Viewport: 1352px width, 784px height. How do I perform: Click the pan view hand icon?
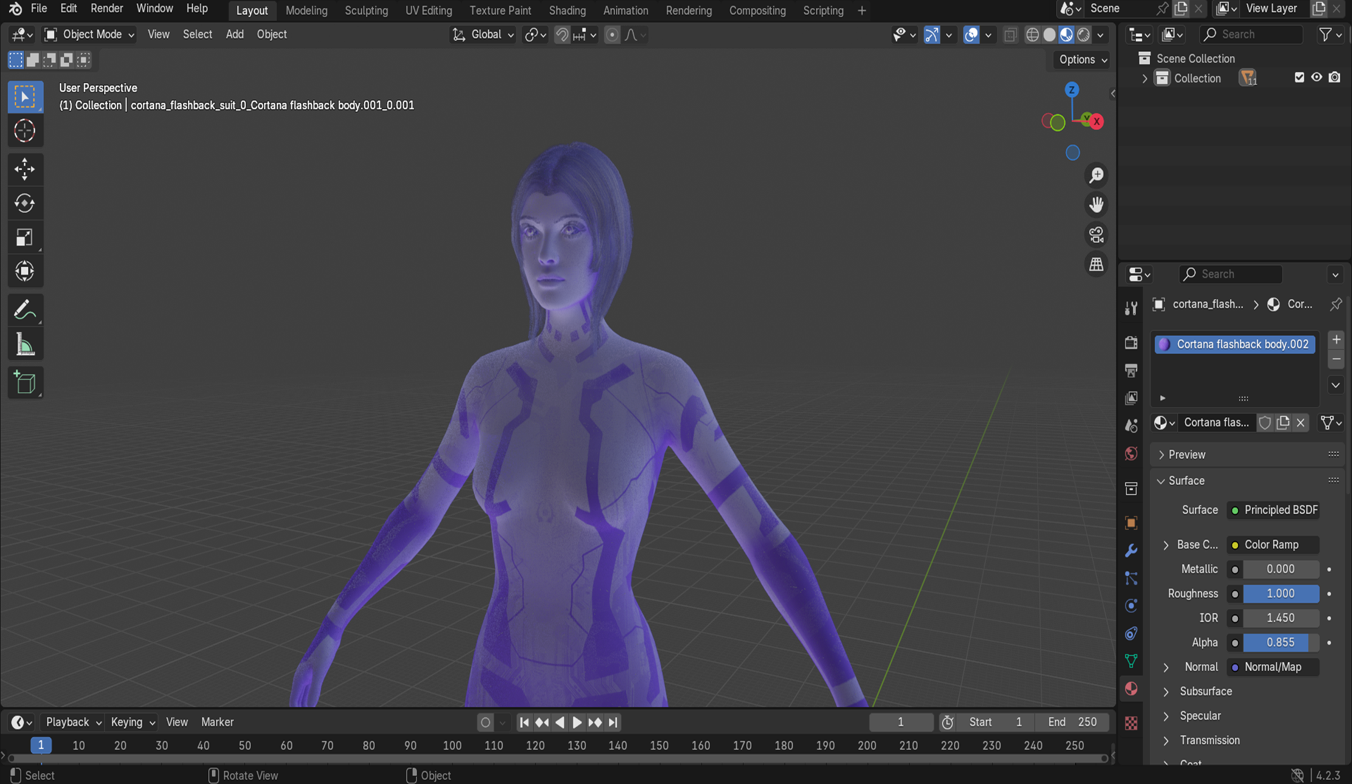1096,205
